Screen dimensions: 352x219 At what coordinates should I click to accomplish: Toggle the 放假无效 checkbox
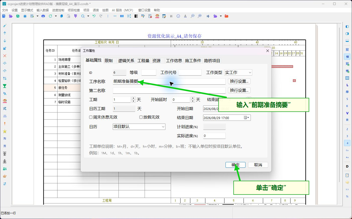coord(141,117)
